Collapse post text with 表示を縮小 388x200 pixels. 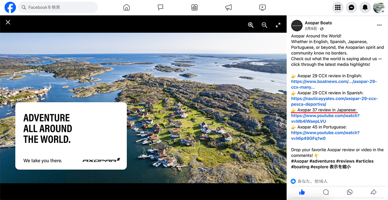(340, 167)
